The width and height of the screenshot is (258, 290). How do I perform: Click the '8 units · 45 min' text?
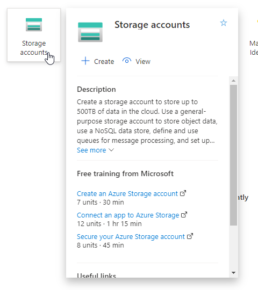coord(101,245)
